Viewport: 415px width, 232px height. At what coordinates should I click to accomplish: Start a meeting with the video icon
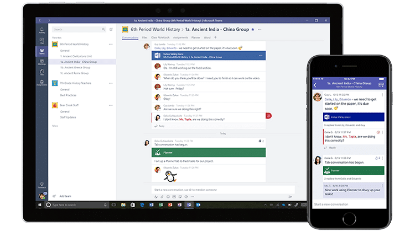186,197
